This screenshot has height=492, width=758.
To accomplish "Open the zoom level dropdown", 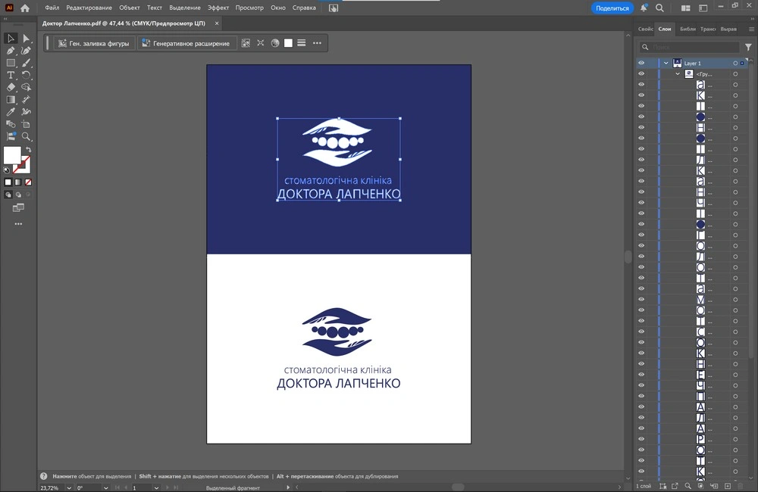I will click(70, 488).
